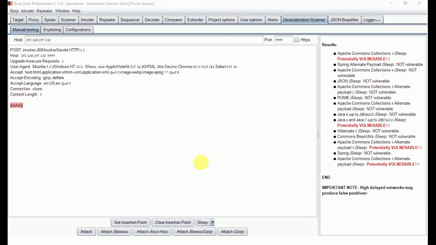
Task: Select the Deserialization Scanner tab
Action: [304, 20]
